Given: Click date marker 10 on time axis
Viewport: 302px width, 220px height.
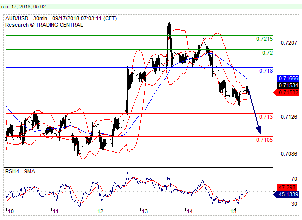Looking at the screenshot, I should (11, 212).
